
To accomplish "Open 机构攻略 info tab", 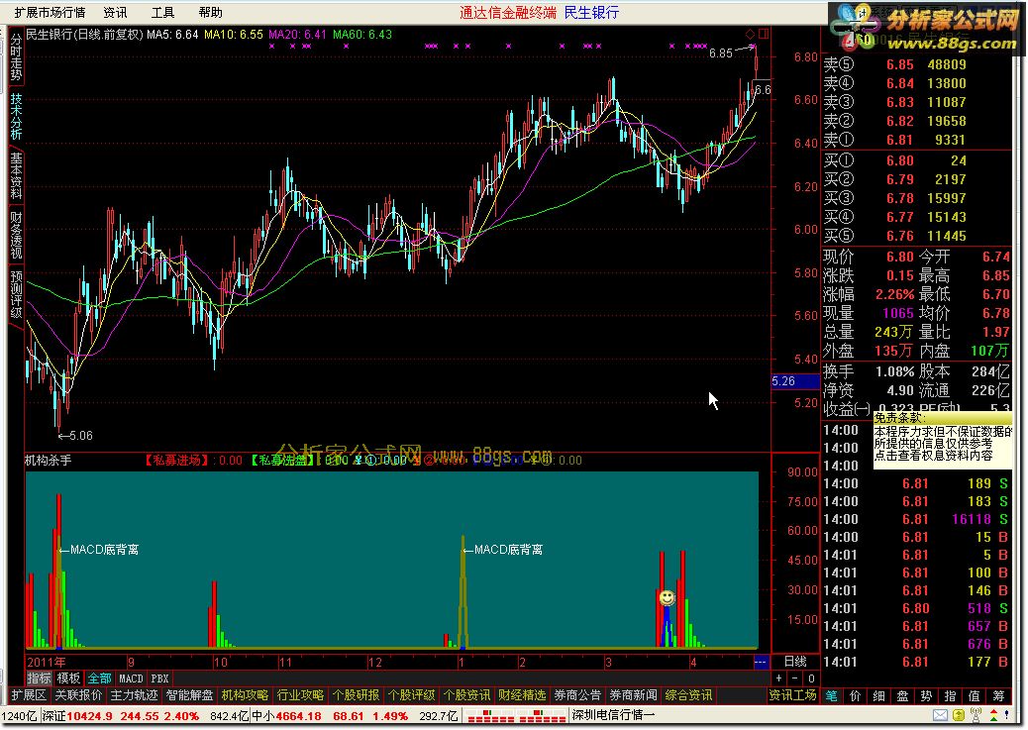I will [x=246, y=695].
